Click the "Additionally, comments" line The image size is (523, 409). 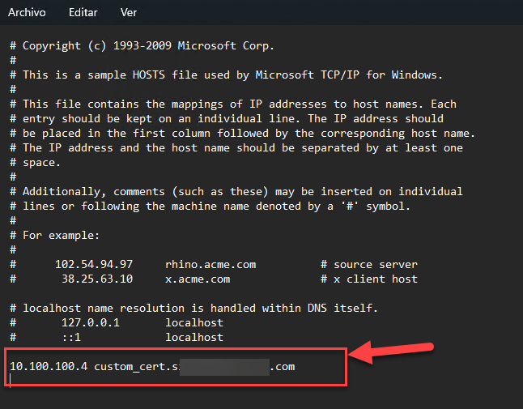pos(243,192)
